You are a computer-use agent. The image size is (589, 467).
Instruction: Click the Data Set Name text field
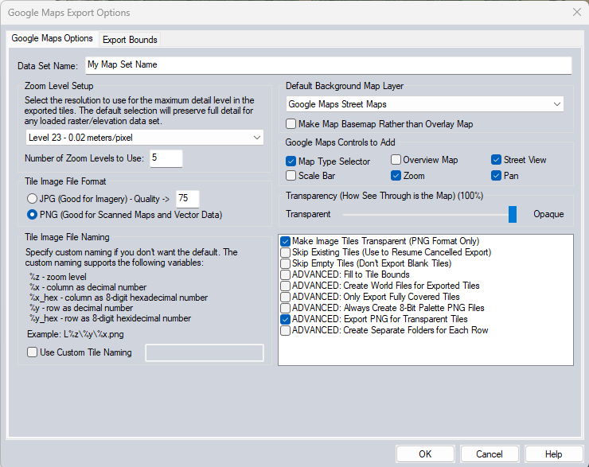[x=327, y=65]
